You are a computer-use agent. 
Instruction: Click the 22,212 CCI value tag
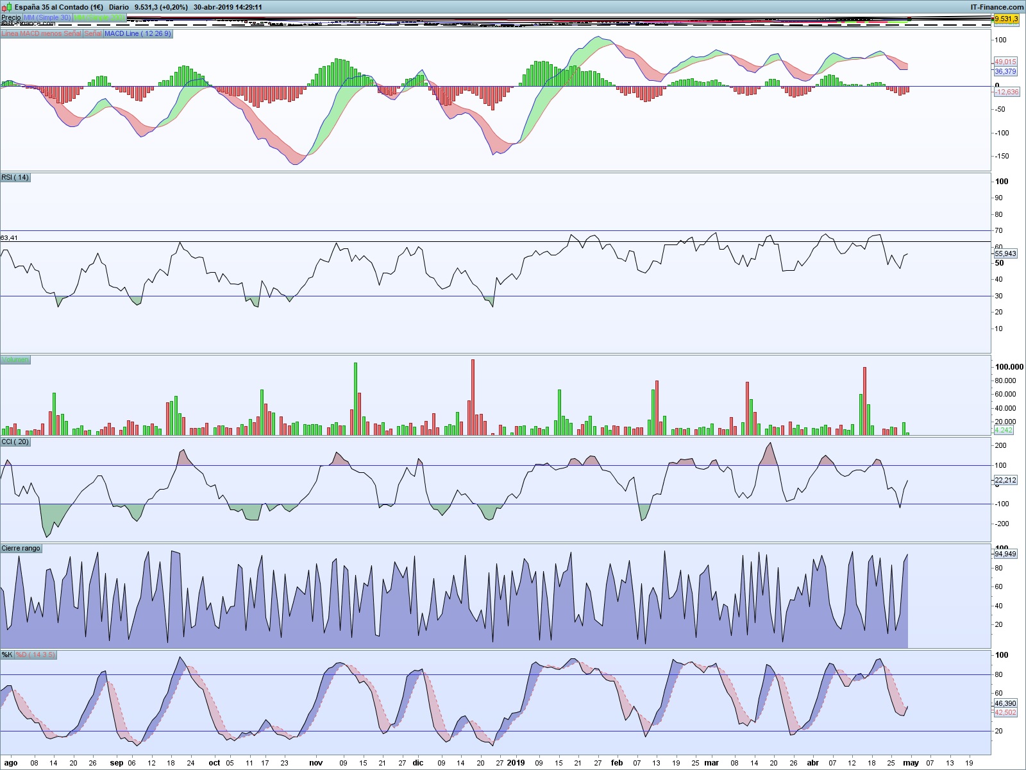[1005, 480]
